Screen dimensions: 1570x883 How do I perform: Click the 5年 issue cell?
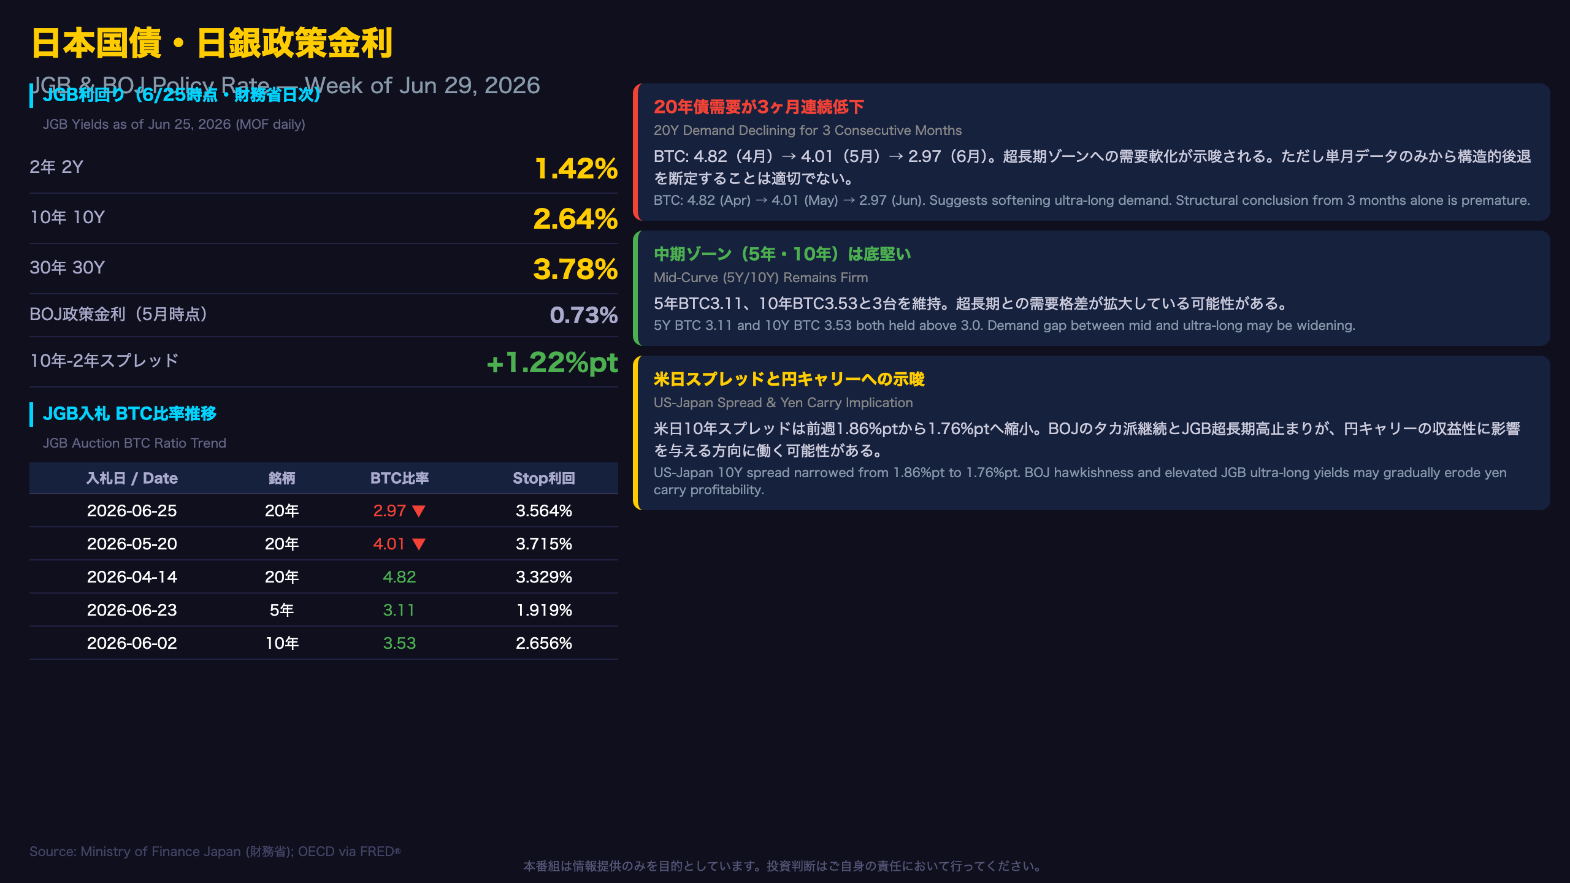[282, 610]
